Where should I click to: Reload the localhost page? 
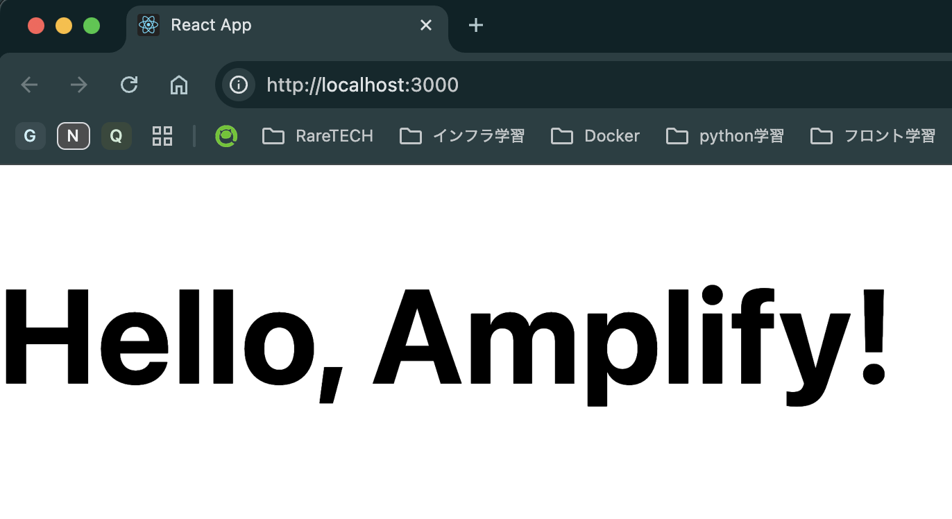tap(129, 85)
